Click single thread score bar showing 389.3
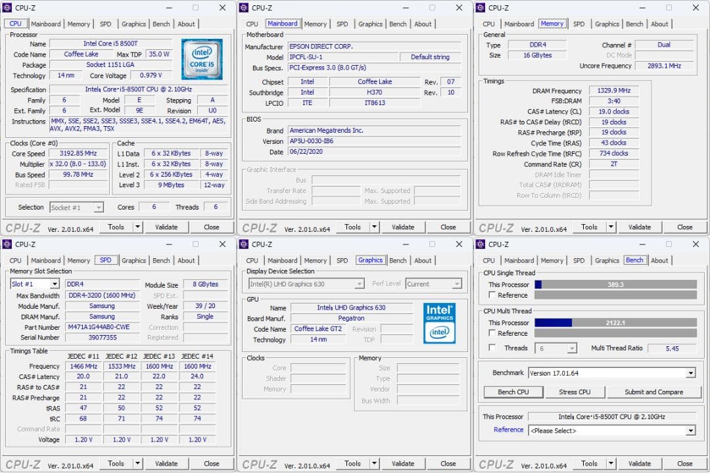 [x=615, y=284]
